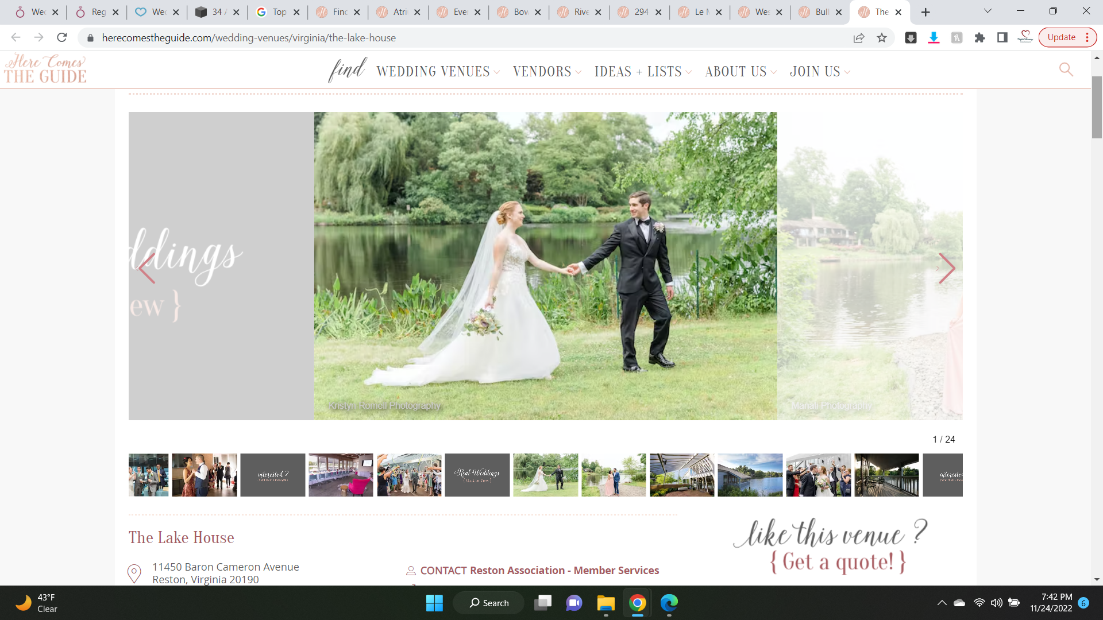Click the Chrome Update button
Viewport: 1103px width, 620px height.
coord(1061,38)
